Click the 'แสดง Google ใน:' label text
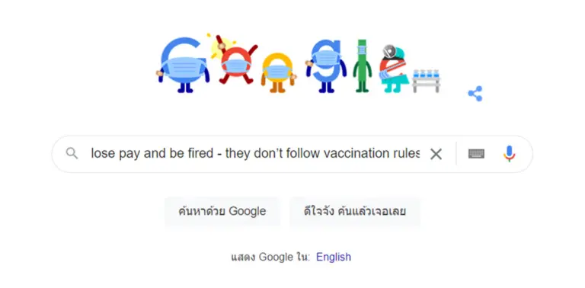 (270, 257)
